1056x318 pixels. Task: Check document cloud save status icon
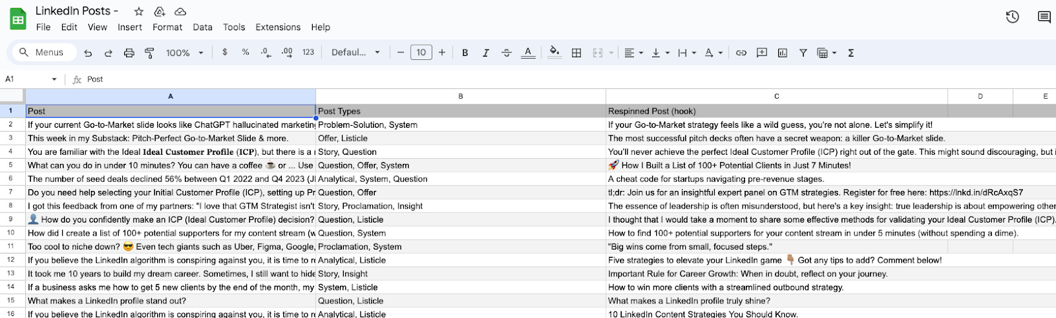tap(180, 11)
